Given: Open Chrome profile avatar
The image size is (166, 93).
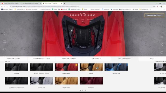Looking at the screenshot, I should click(x=161, y=6).
